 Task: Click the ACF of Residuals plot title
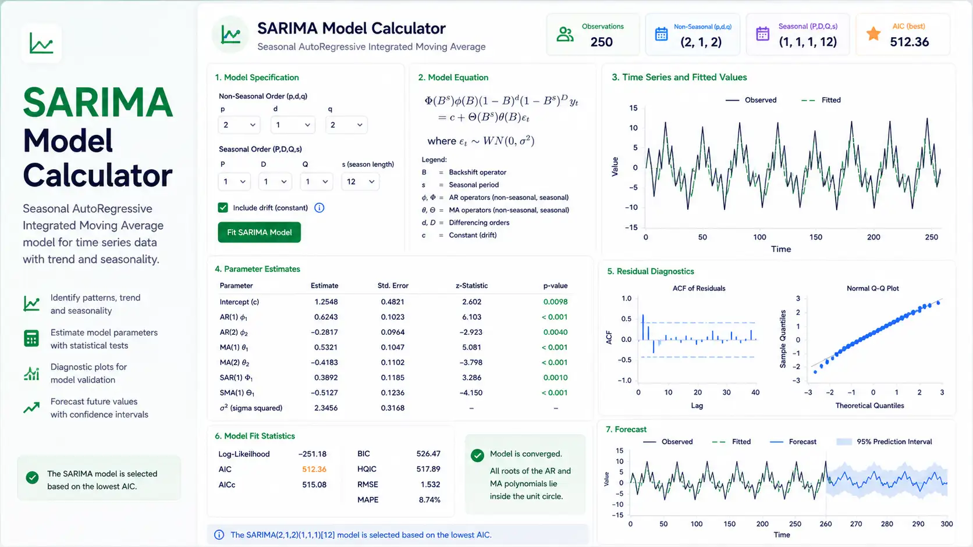pos(699,288)
